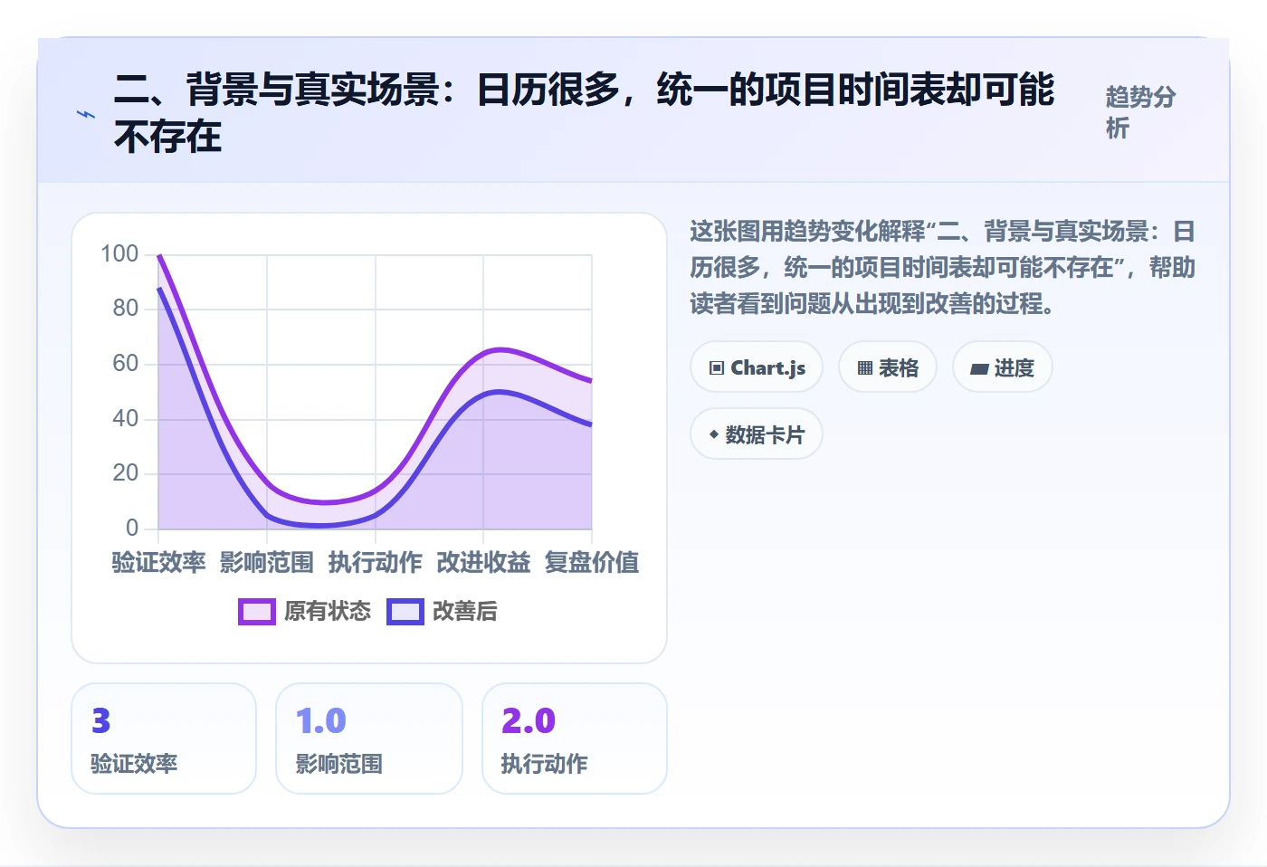The width and height of the screenshot is (1267, 867).
Task: Toggle the 改善后 legend swatch
Action: (x=405, y=612)
